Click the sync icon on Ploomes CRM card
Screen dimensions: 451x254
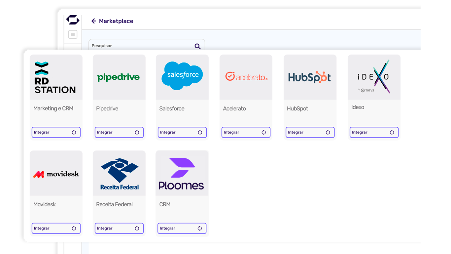[200, 228]
